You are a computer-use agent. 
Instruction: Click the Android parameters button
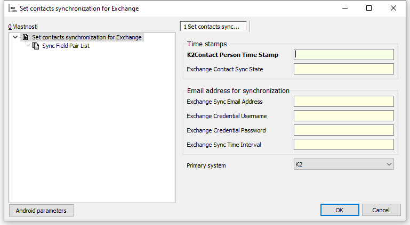[41, 210]
